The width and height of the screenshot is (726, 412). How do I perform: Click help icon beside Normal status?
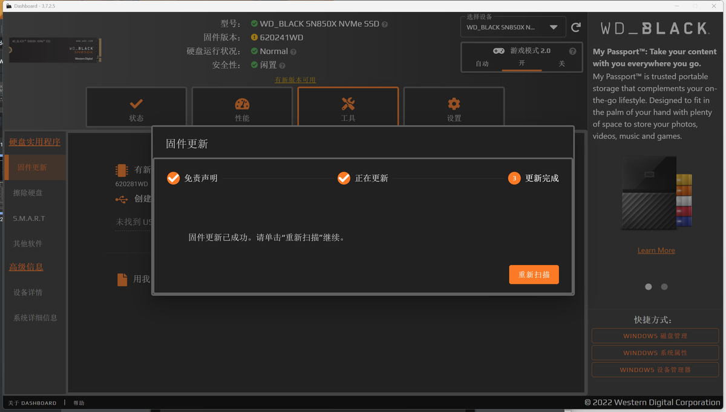point(293,52)
